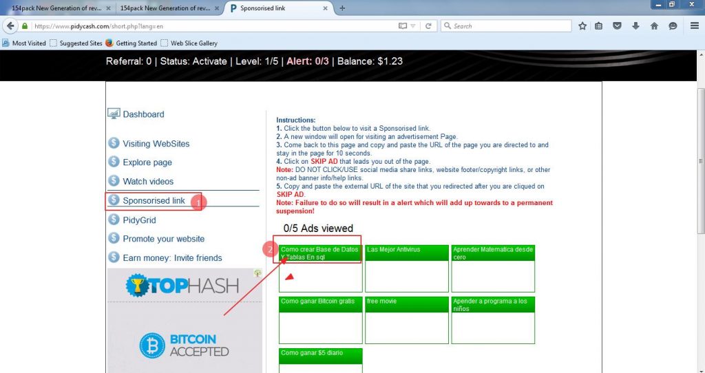The width and height of the screenshot is (705, 373).
Task: Open the Firefox hamburger menu
Action: pyautogui.click(x=695, y=26)
